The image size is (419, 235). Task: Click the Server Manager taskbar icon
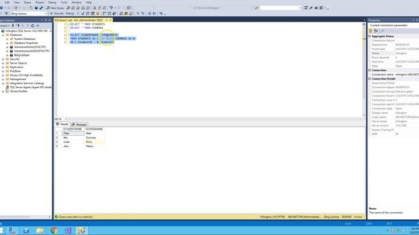[12, 230]
